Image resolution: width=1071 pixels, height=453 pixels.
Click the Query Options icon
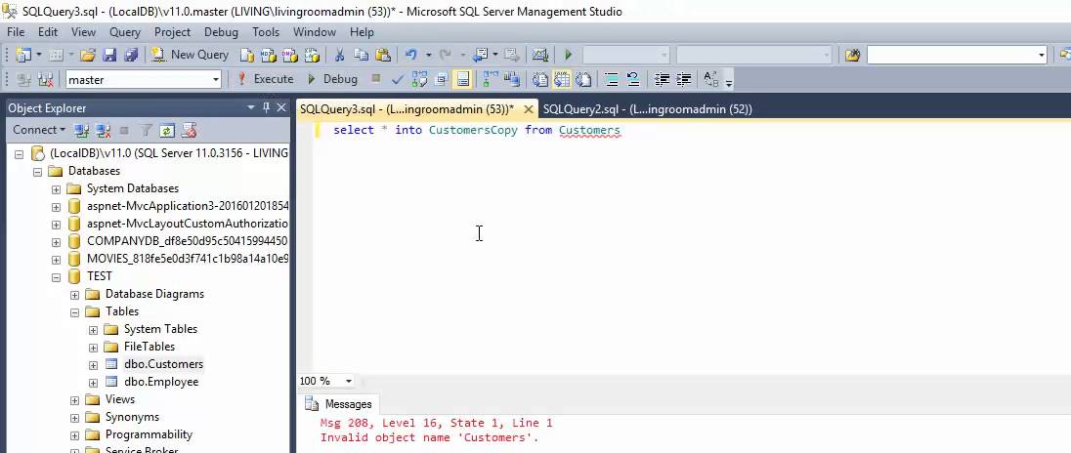pyautogui.click(x=441, y=79)
